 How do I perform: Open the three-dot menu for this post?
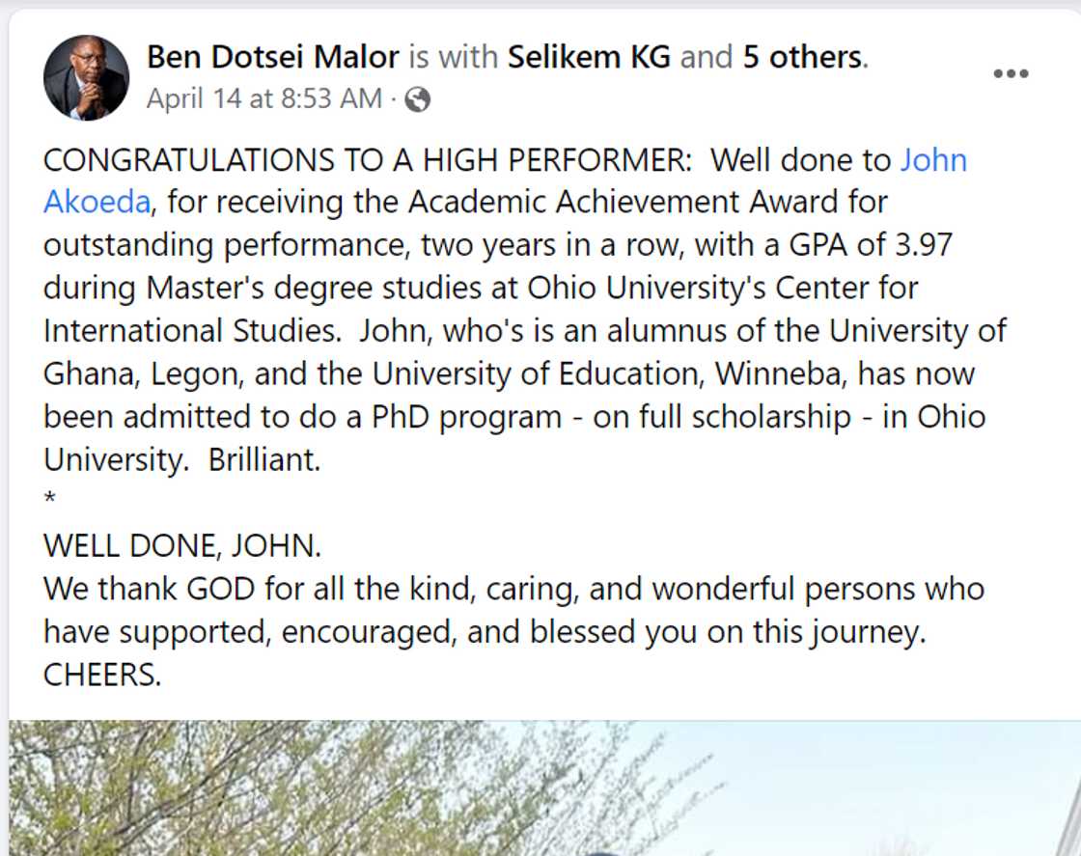1011,72
